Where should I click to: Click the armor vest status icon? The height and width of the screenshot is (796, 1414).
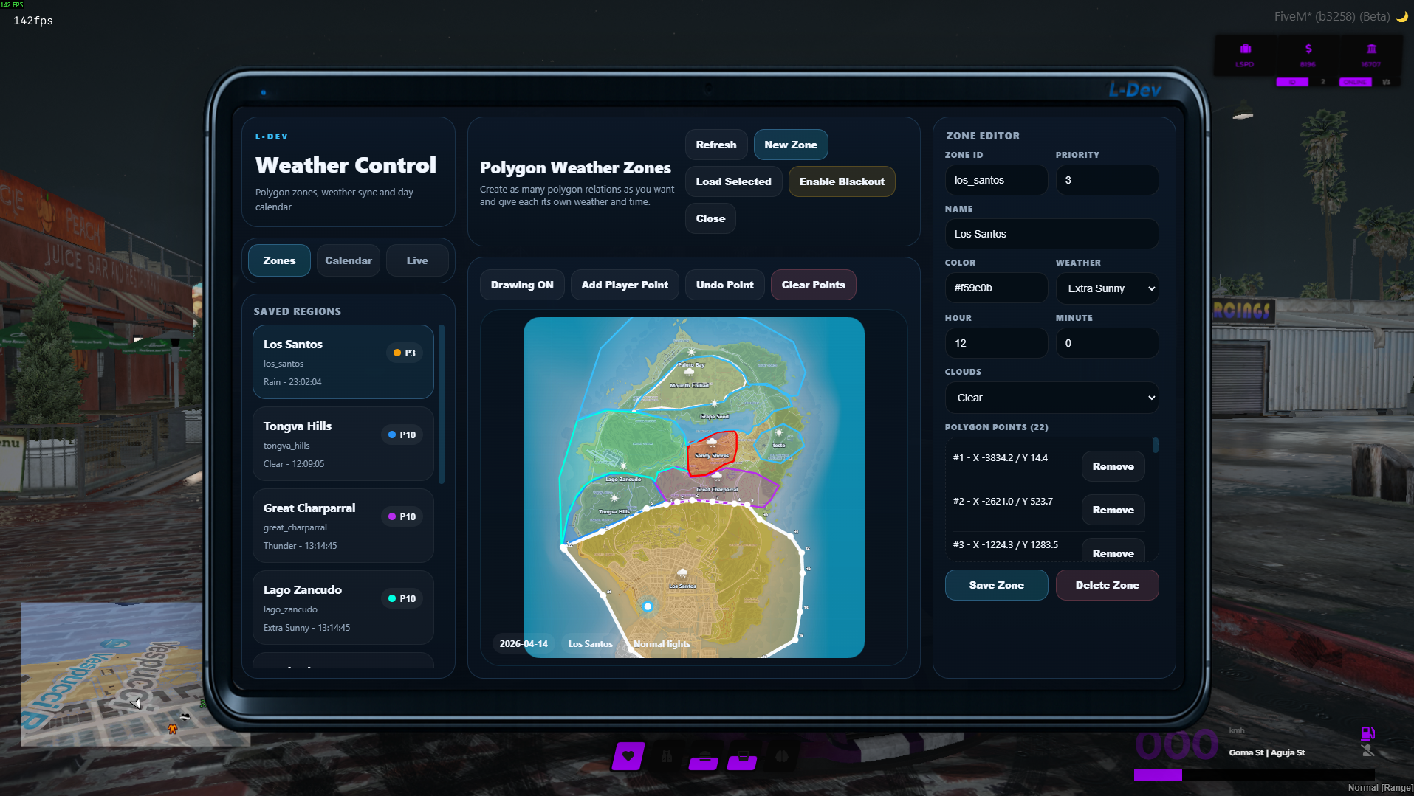click(667, 756)
